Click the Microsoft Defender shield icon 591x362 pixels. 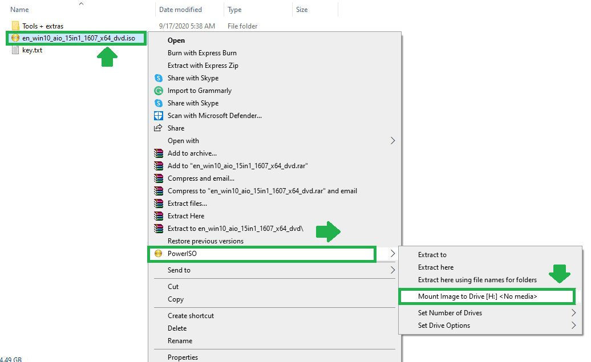click(159, 116)
